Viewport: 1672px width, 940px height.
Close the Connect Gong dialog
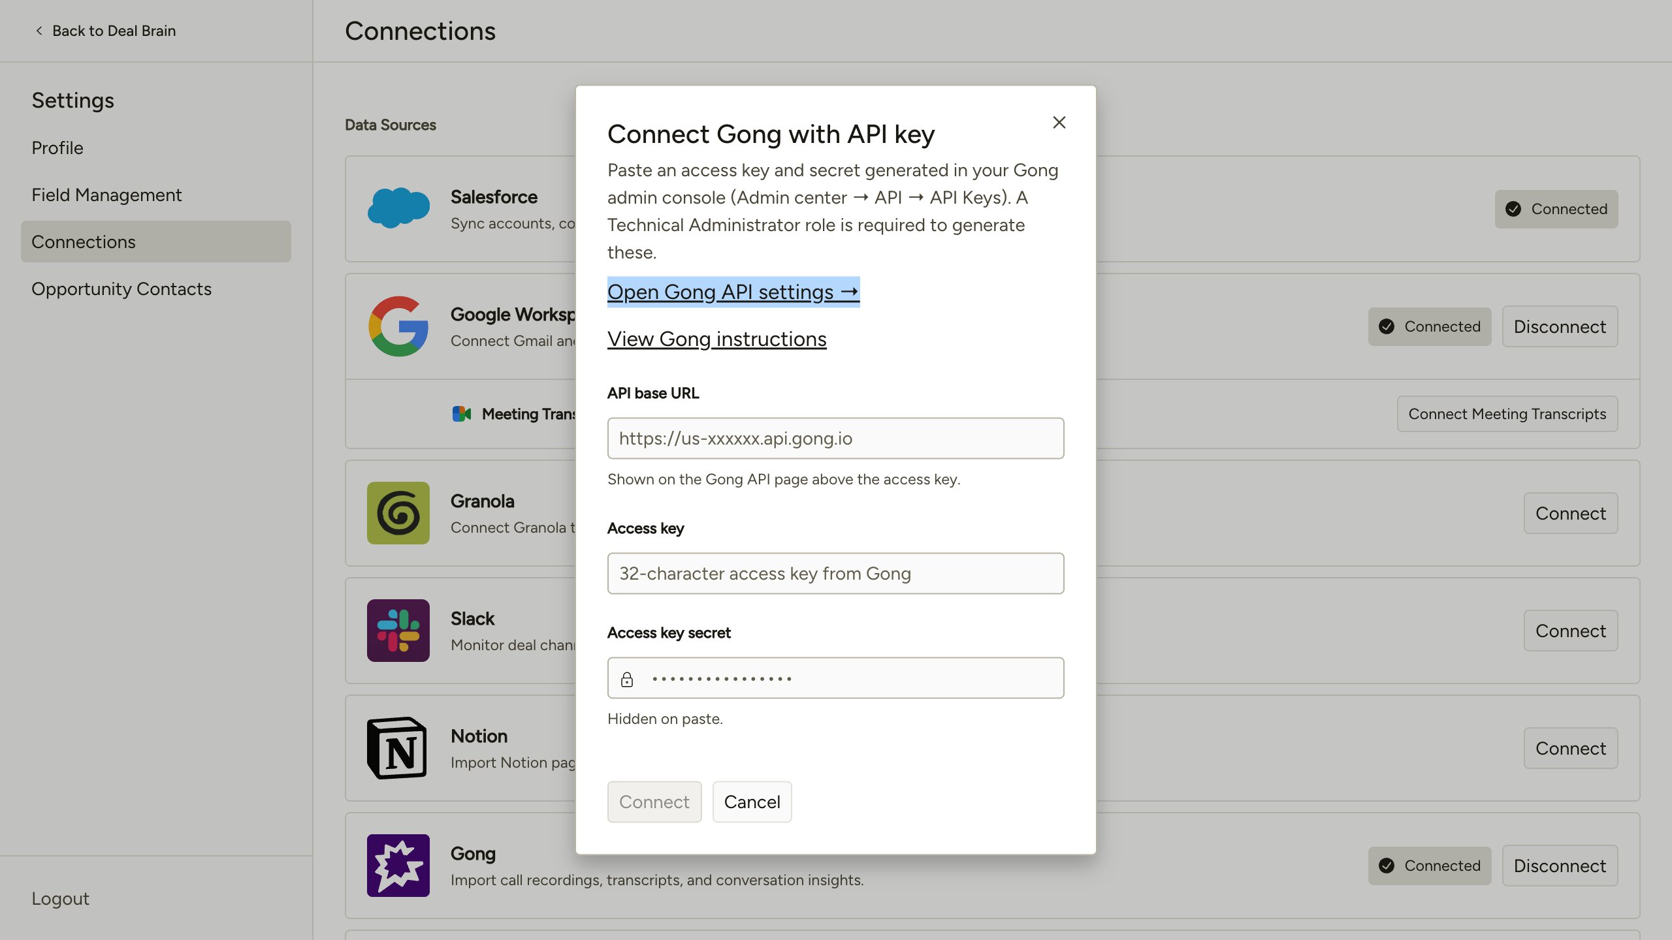[1059, 122]
